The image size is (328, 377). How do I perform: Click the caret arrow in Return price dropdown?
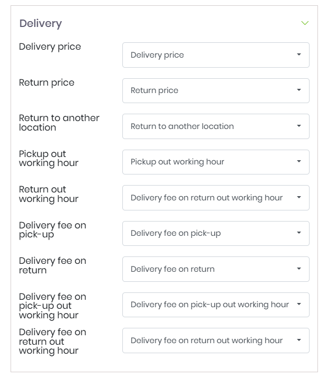click(x=299, y=90)
